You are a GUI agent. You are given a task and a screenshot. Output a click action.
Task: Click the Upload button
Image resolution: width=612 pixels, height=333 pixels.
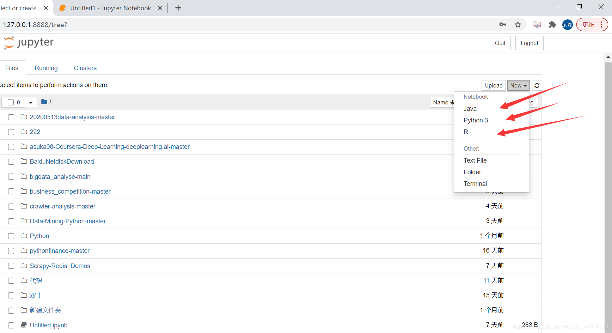coord(494,85)
